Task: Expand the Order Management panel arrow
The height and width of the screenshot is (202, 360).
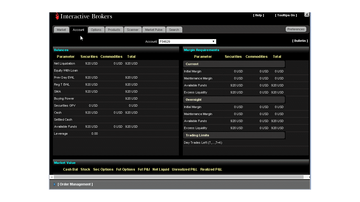Action: 55,184
